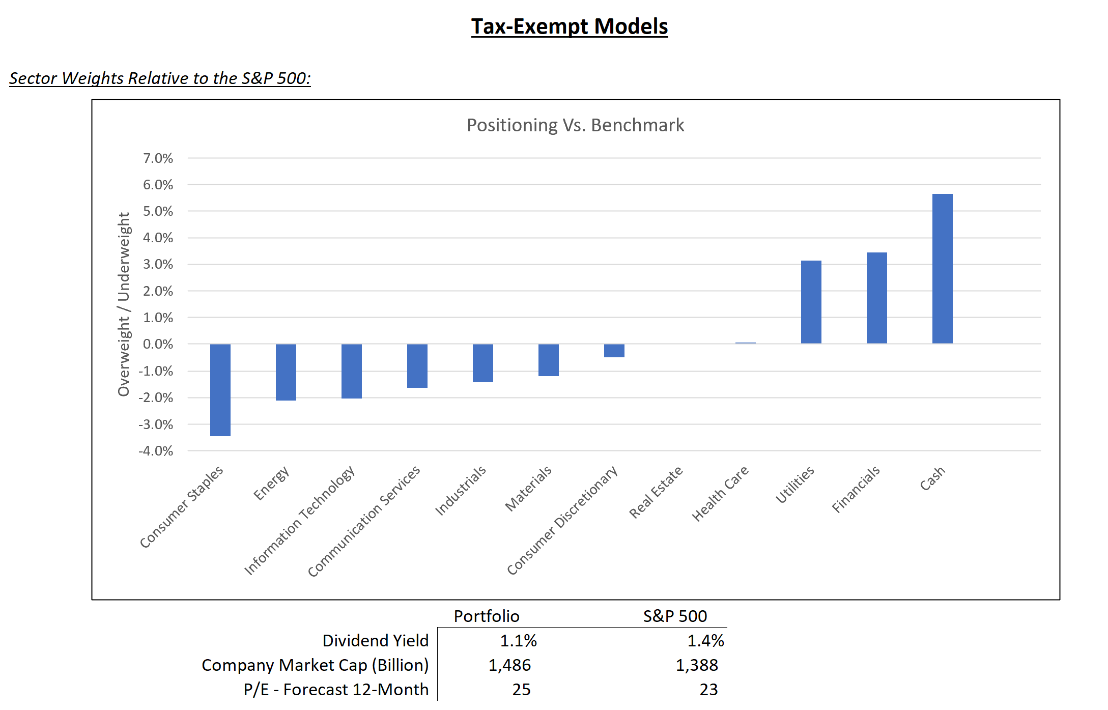The width and height of the screenshot is (1108, 710).
Task: Select the Real Estate axis label
Action: 656,492
